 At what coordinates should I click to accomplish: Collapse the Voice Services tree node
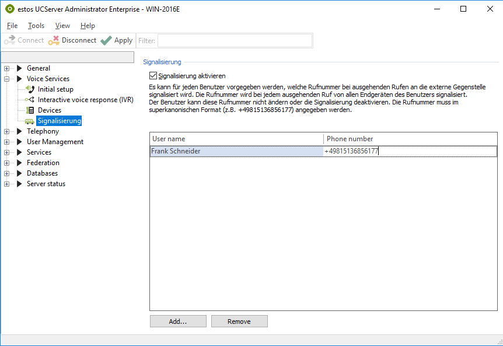coord(7,79)
